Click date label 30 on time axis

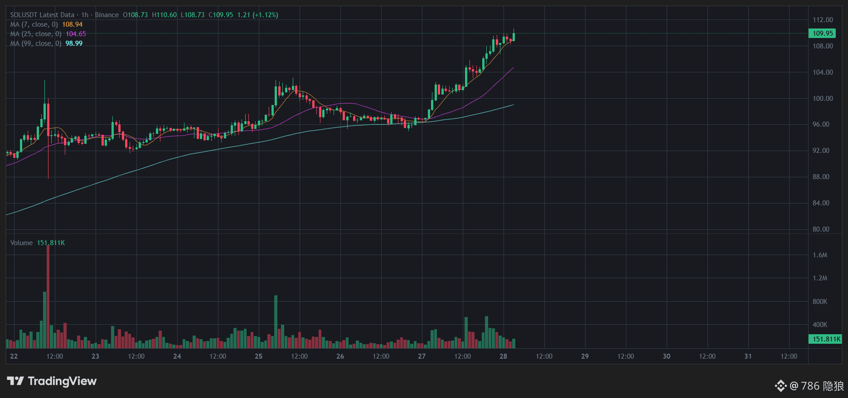667,356
